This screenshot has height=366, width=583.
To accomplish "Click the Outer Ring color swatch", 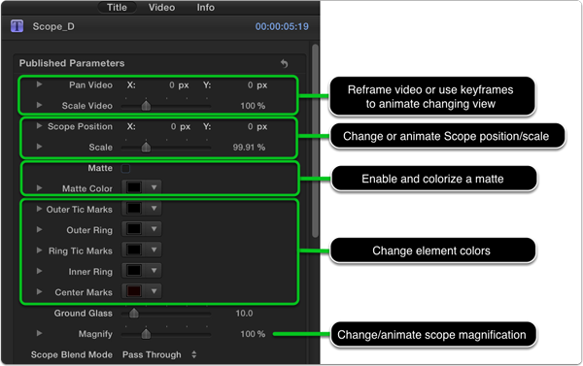I will coord(134,229).
